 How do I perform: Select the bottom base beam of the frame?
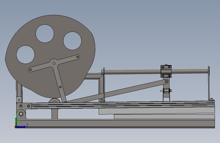116,123
